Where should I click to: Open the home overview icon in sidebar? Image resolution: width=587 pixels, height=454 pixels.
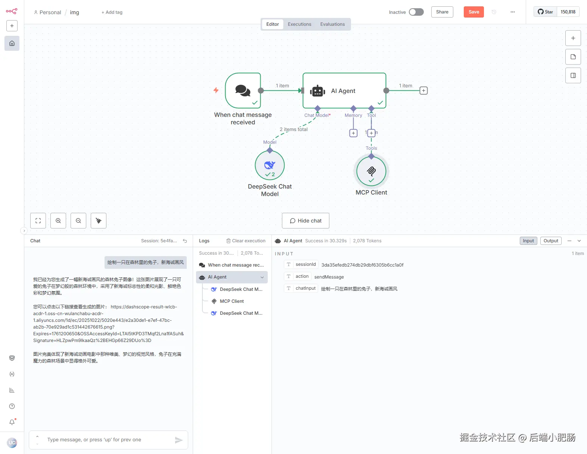point(12,43)
